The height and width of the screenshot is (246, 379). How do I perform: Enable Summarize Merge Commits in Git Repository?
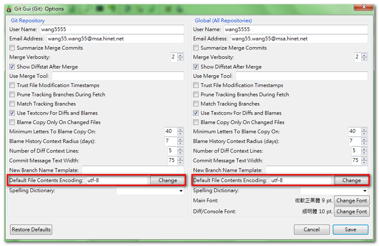point(13,48)
